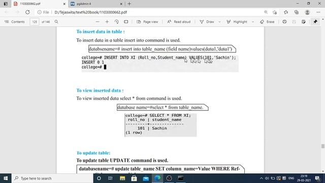The width and height of the screenshot is (325, 183).
Task: Zoom out with the minus button
Action: pos(97,21)
